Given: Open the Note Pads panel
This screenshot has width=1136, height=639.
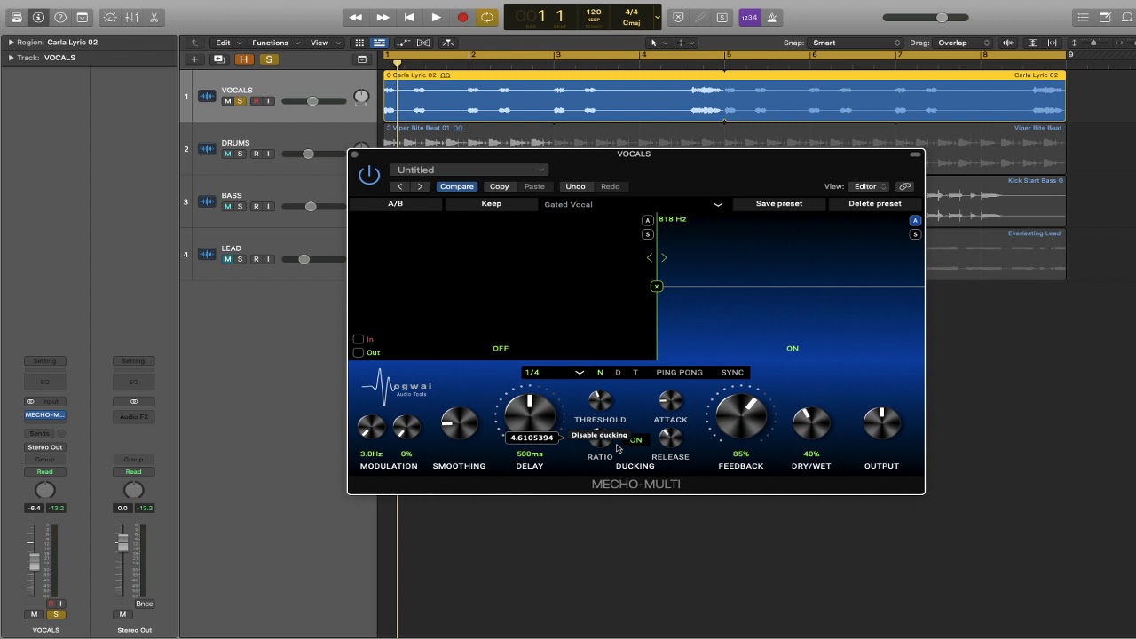Looking at the screenshot, I should pyautogui.click(x=1105, y=18).
